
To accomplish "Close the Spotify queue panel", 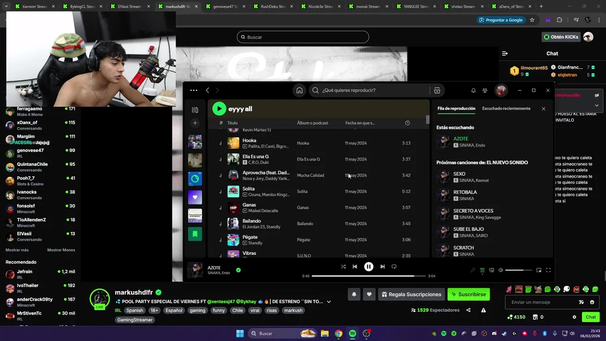I will click(x=544, y=108).
